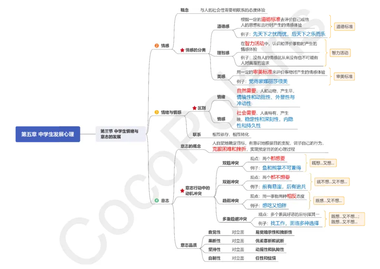
Task: Click the example 觉得蒙娜丽莎很美
Action: coord(268,81)
